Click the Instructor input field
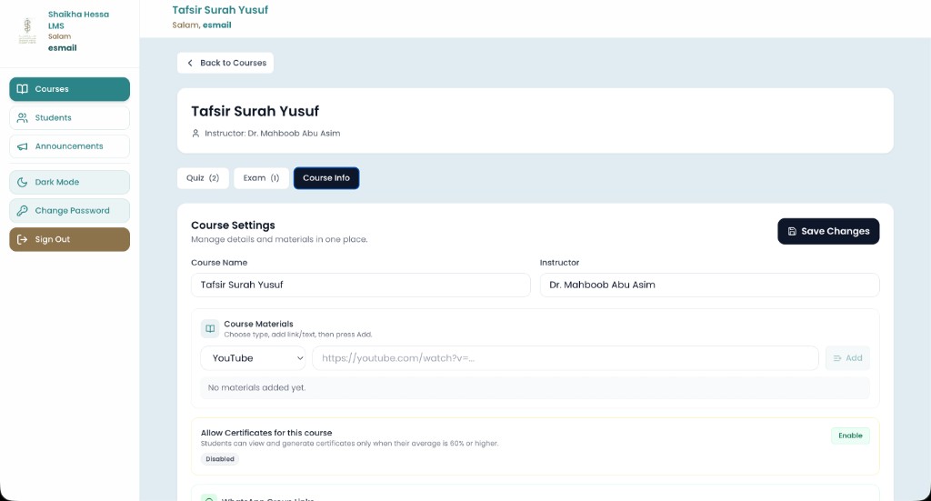The height and width of the screenshot is (501, 931). point(709,285)
